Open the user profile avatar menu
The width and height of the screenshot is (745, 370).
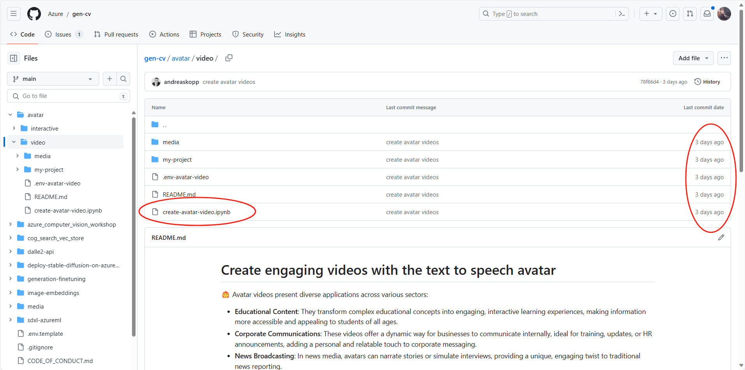724,14
